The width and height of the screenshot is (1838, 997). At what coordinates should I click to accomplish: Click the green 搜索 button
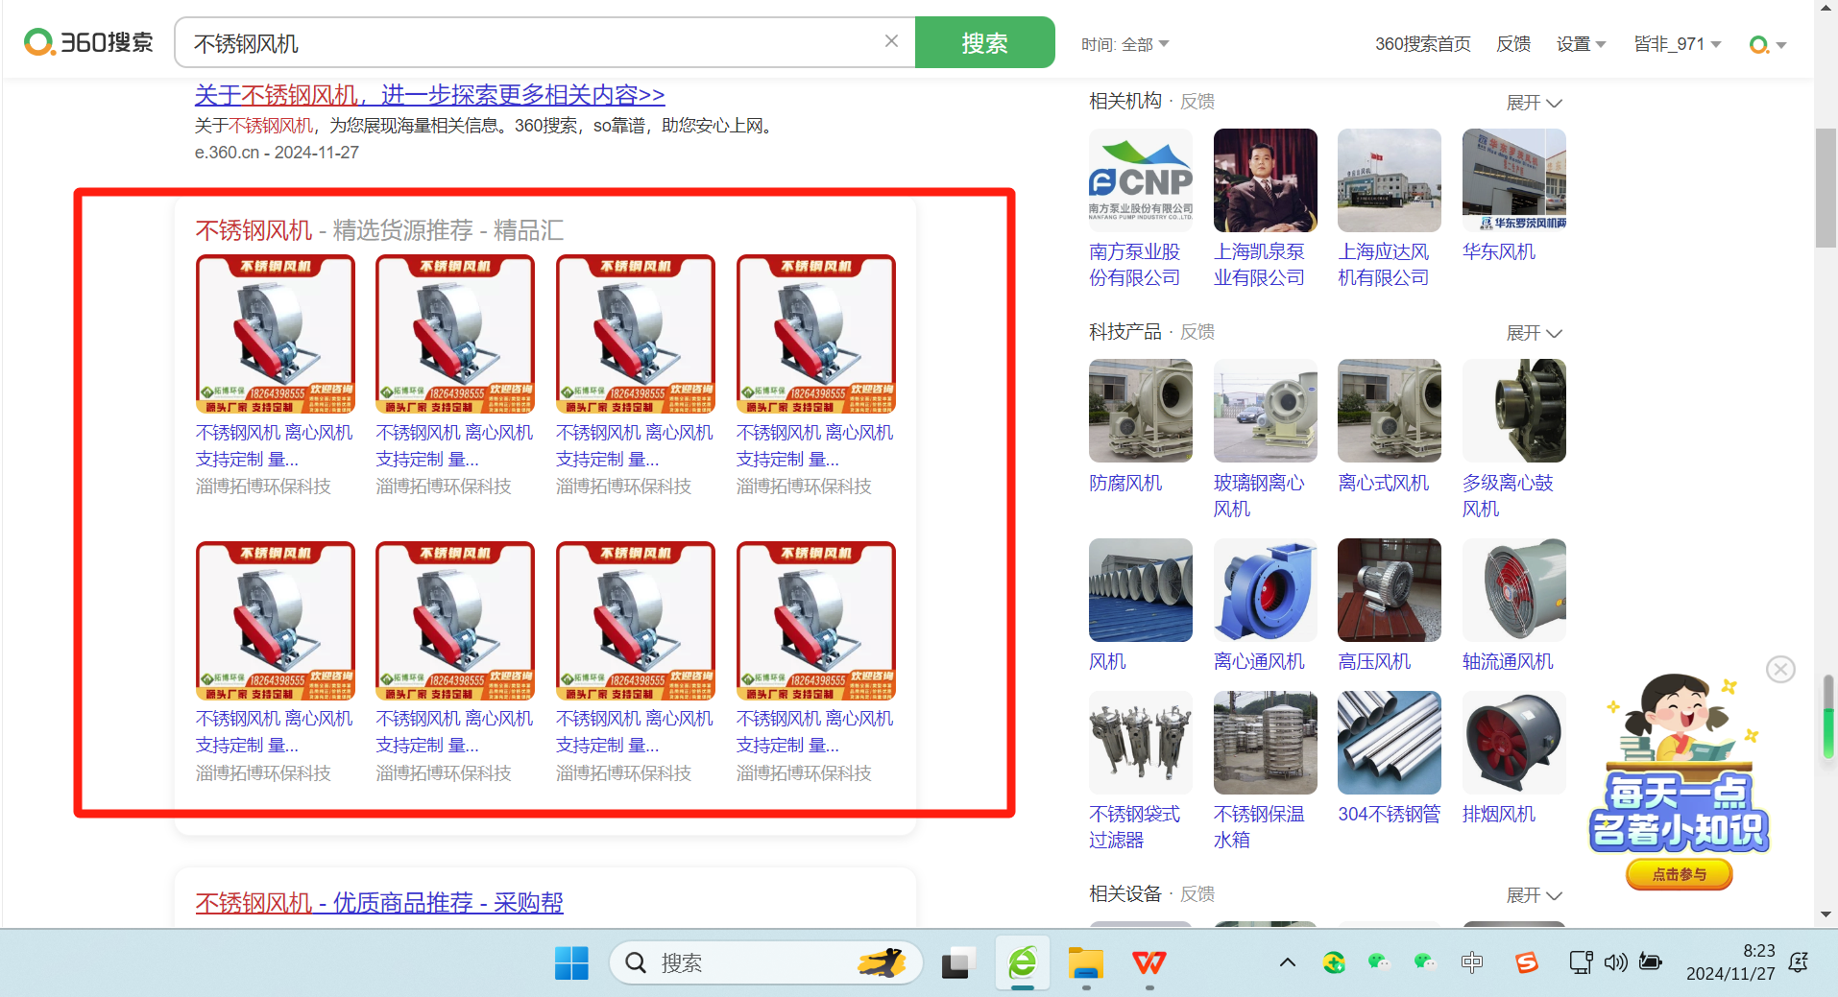point(984,43)
